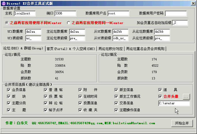The height and width of the screenshot is (134, 197).
Task: Click the QQ and email contact line
Action: (93, 123)
